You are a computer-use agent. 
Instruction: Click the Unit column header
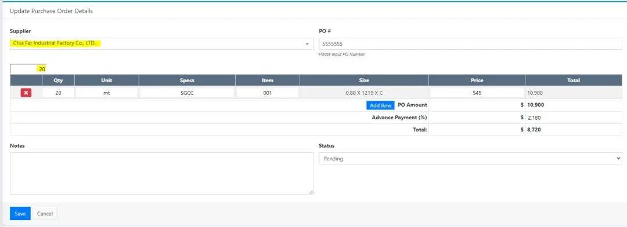pos(107,80)
